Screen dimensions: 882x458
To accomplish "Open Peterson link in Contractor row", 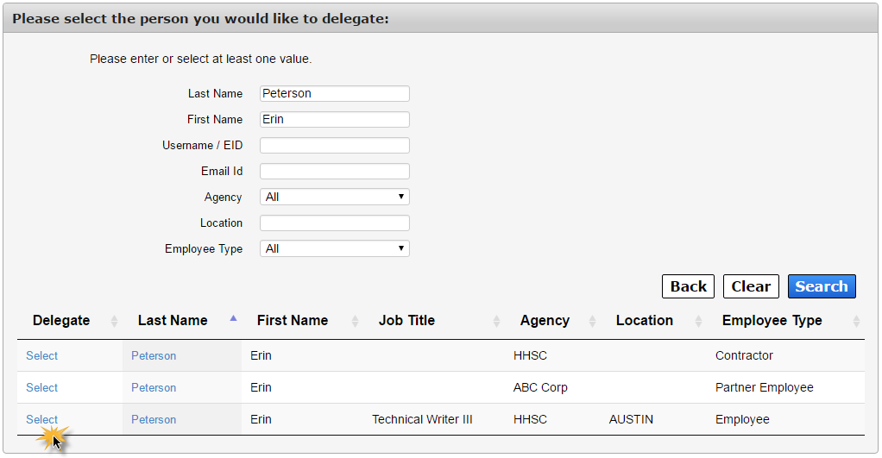I will pos(154,355).
